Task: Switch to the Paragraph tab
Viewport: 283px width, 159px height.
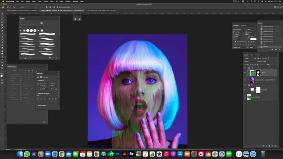Action: [244, 25]
